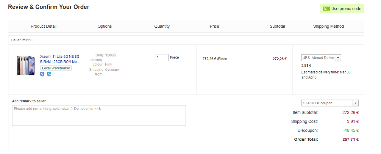The width and height of the screenshot is (381, 154).
Task: Select the 272,26 € /Piece price text
Action: [x=215, y=59]
